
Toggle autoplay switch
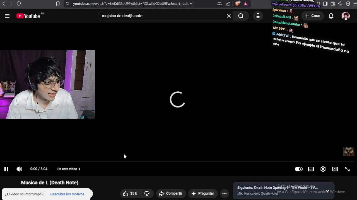pyautogui.click(x=299, y=169)
